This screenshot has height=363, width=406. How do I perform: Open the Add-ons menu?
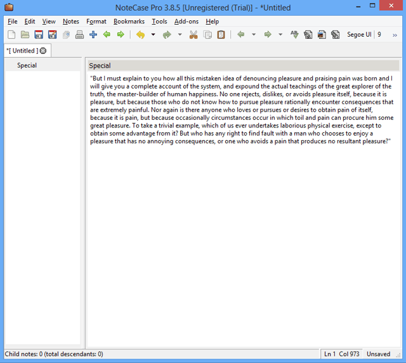[x=187, y=22]
